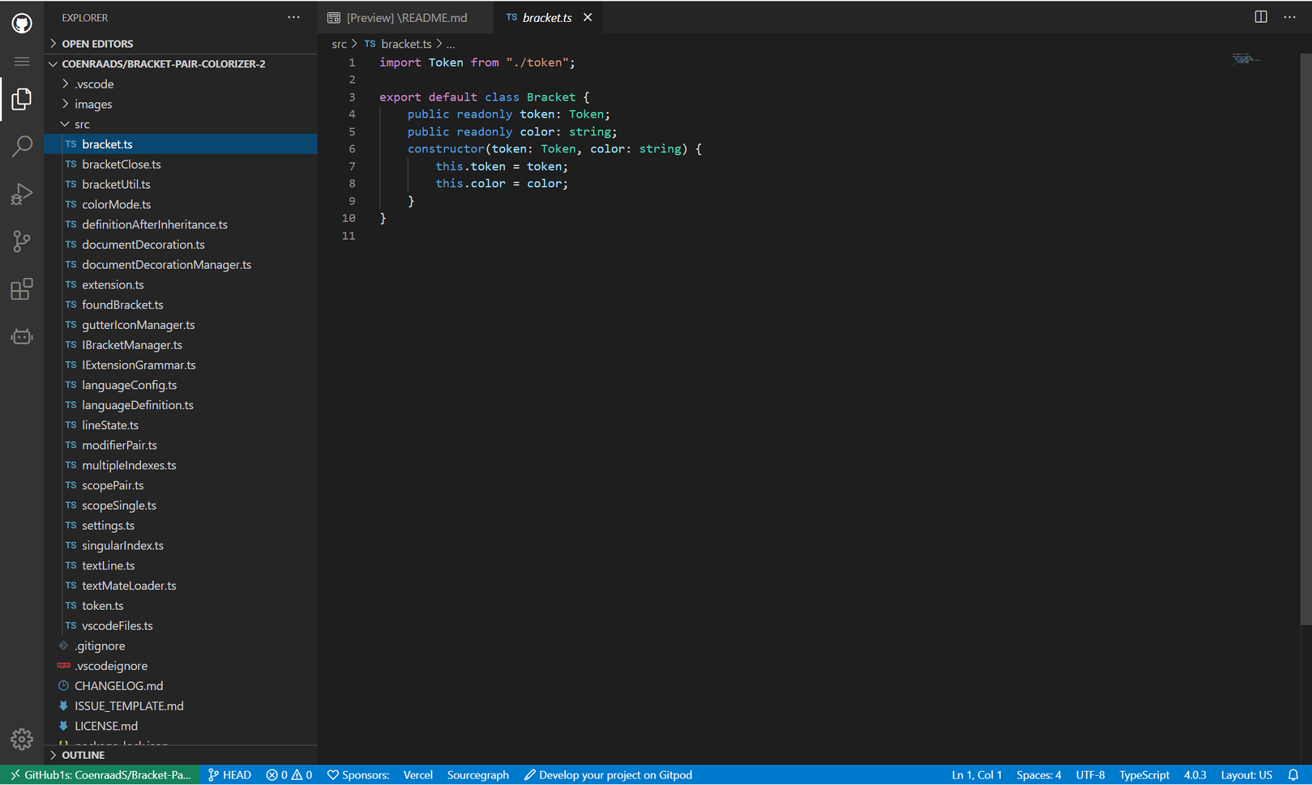Click Develop your project on Gitpod
The height and width of the screenshot is (785, 1312).
tap(608, 774)
